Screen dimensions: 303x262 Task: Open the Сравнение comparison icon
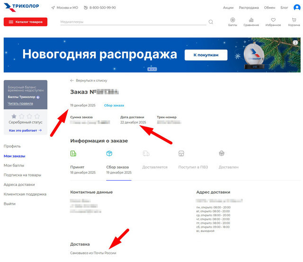pos(251,22)
